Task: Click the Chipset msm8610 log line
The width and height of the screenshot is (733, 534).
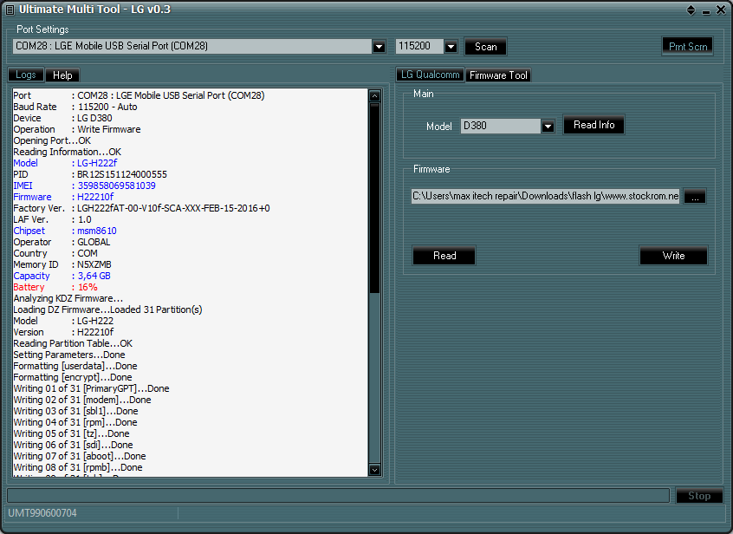Action: pos(65,231)
